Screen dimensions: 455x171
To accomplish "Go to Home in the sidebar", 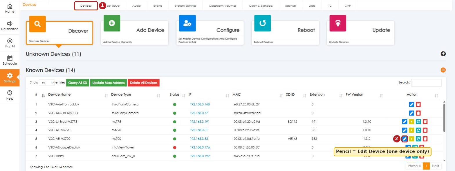I will [x=10, y=8].
